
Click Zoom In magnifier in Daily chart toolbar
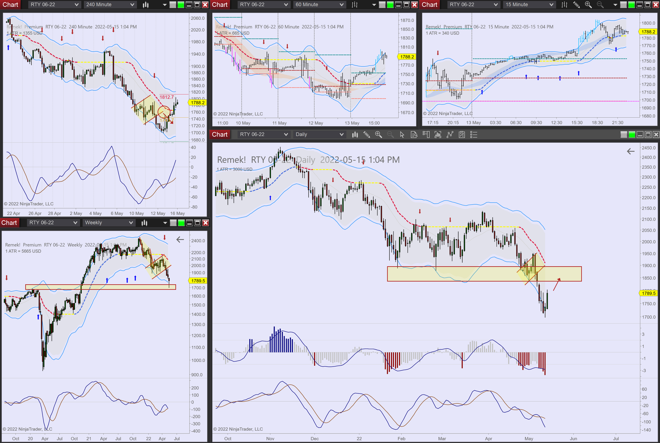378,134
